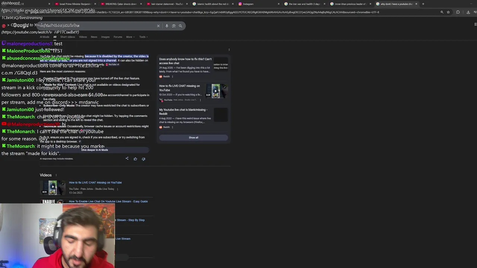The image size is (477, 268).
Task: Play the 0:31 thumbnail in the Videos list
Action: pos(53,188)
